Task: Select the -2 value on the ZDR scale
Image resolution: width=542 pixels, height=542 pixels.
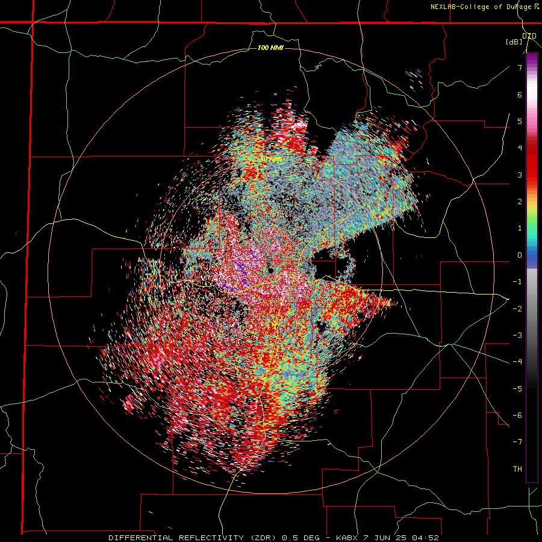Action: coord(517,308)
